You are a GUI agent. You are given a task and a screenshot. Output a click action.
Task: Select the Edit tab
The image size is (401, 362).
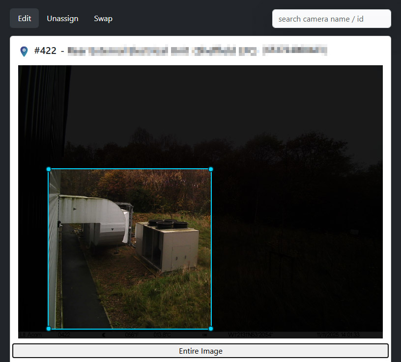click(x=25, y=19)
